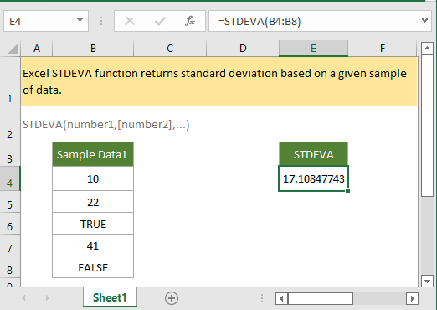Click previous sheet navigation arrow
The height and width of the screenshot is (310, 437).
point(23,298)
